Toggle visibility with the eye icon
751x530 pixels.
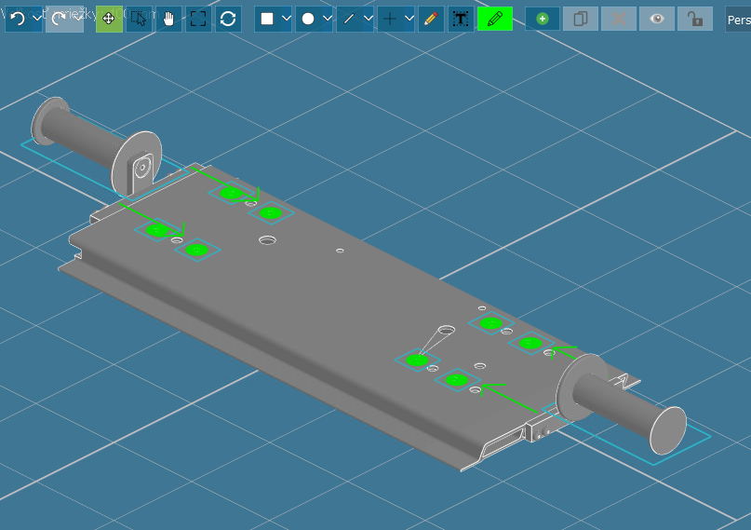coord(657,19)
